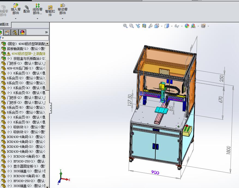Select 显示器固定板<1> tree item
The width and height of the screenshot is (239, 188).
23,166
